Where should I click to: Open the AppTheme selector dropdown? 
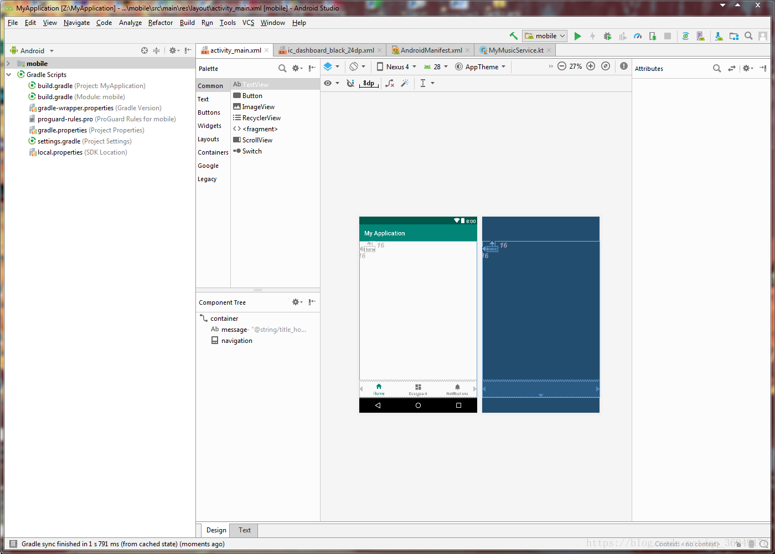[x=480, y=67]
